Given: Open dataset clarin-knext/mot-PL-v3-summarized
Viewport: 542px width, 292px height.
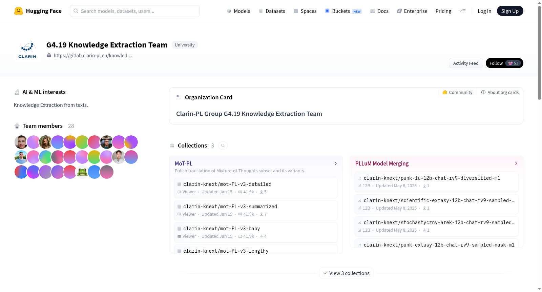Looking at the screenshot, I should pos(256,210).
